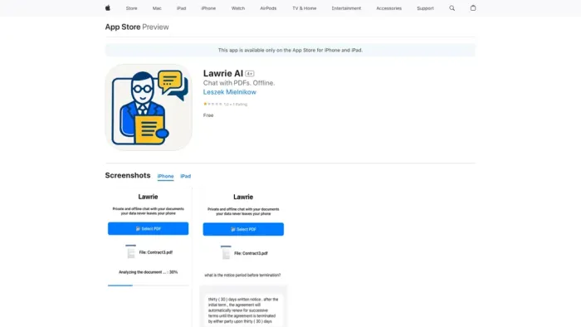
Task: Open the Store menu
Action: (x=131, y=8)
